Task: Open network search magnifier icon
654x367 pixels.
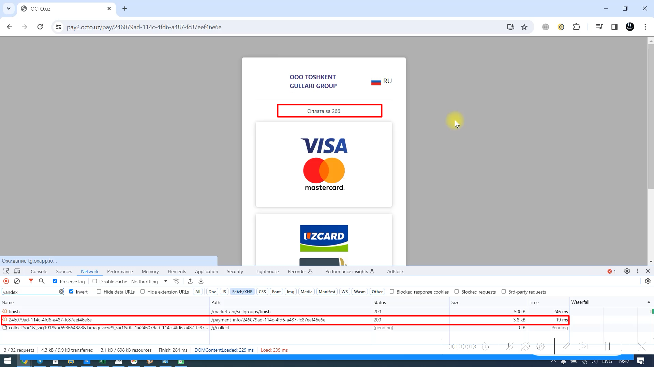Action: (x=42, y=281)
